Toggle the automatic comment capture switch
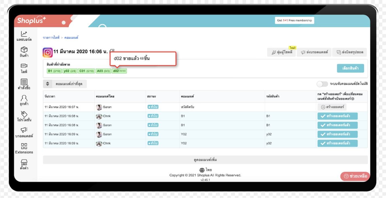386x198 pixels. (322, 84)
